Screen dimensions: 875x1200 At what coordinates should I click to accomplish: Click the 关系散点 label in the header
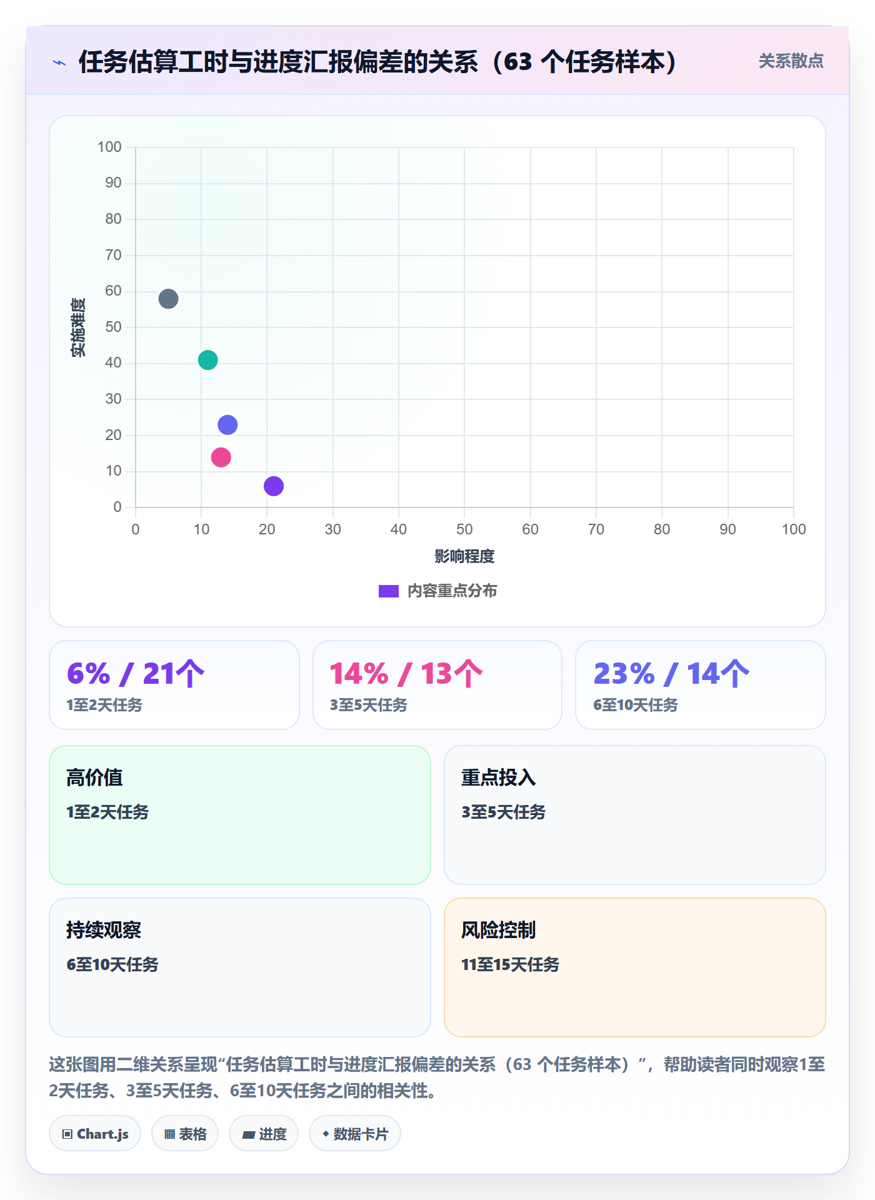pyautogui.click(x=791, y=61)
